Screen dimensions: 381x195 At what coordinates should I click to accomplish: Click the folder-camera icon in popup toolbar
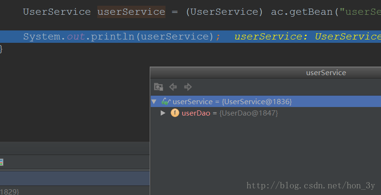pyautogui.click(x=159, y=87)
